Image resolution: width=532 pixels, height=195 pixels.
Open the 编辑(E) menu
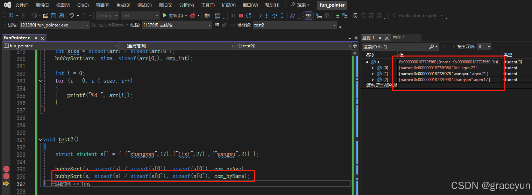[x=42, y=5]
